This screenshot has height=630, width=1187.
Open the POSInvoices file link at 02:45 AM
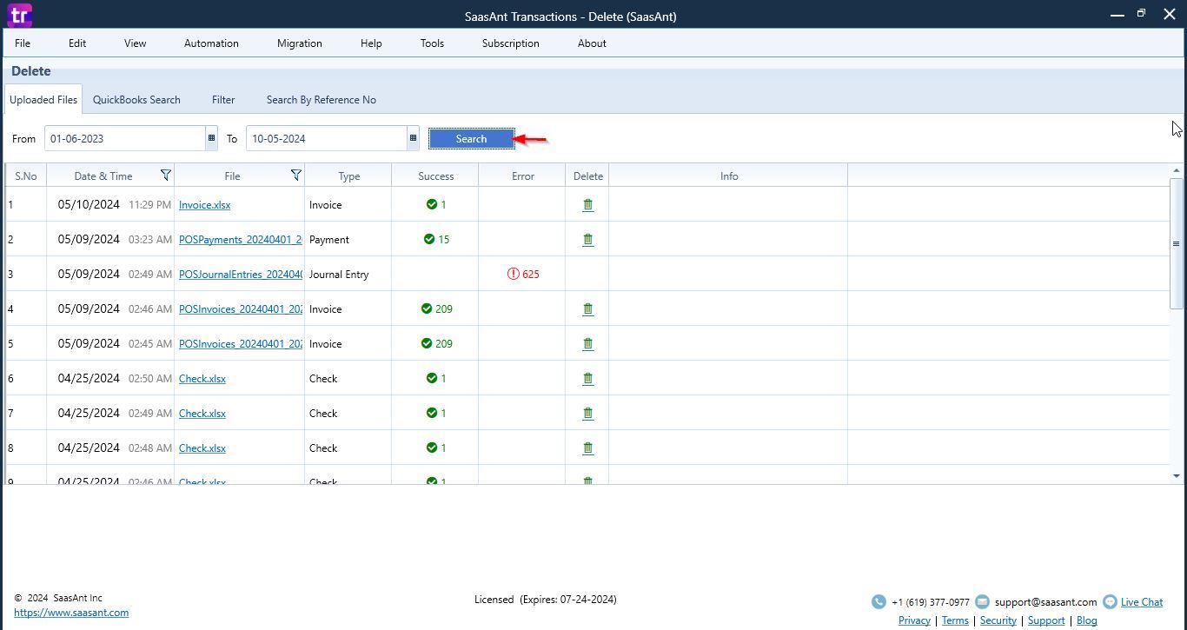[241, 344]
